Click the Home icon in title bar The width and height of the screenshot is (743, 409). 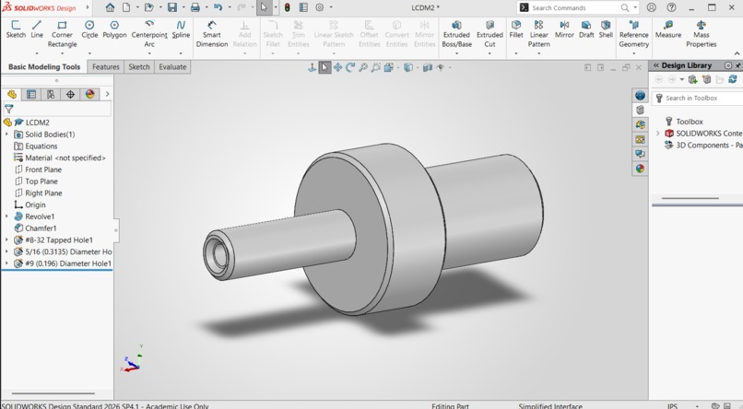pos(110,7)
